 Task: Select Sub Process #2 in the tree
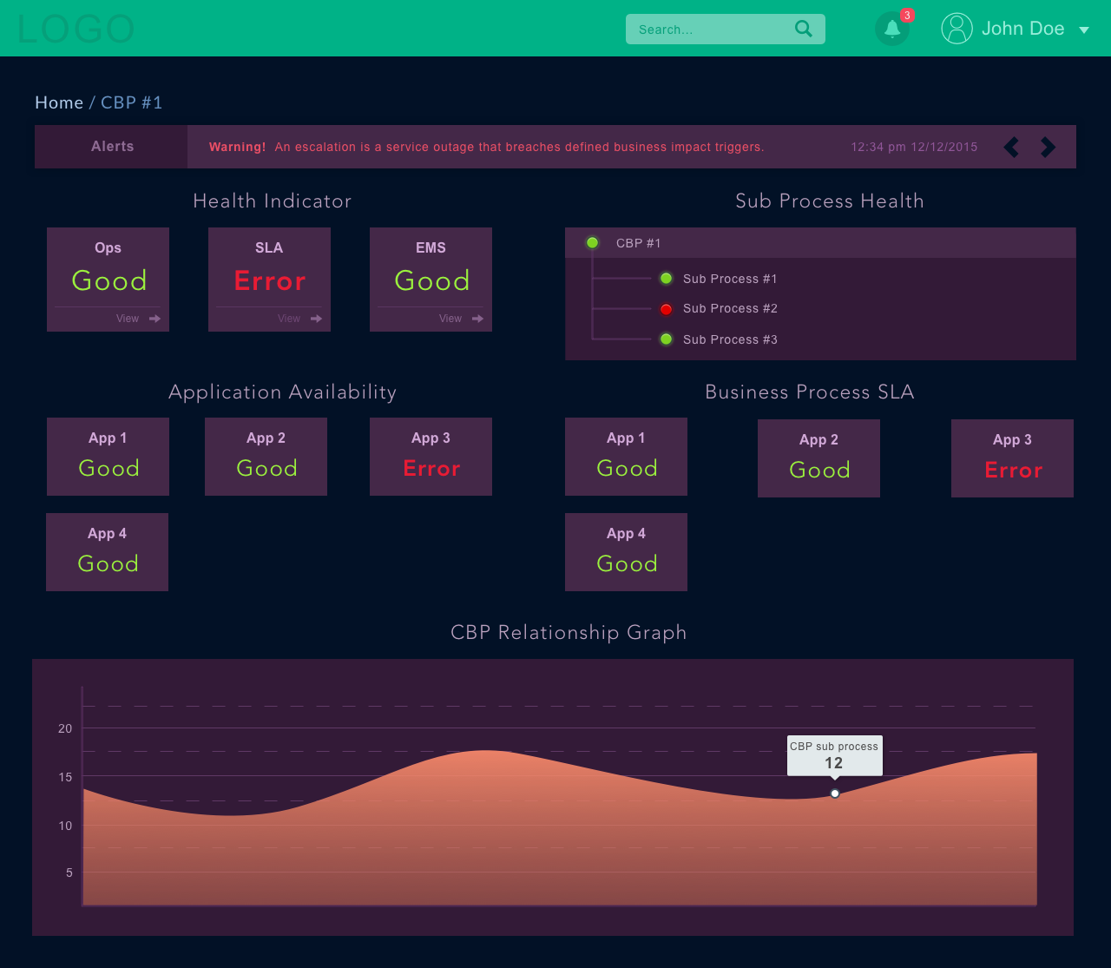pyautogui.click(x=730, y=309)
